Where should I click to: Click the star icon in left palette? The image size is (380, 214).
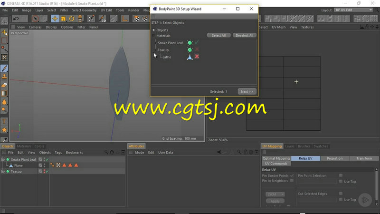click(4, 130)
